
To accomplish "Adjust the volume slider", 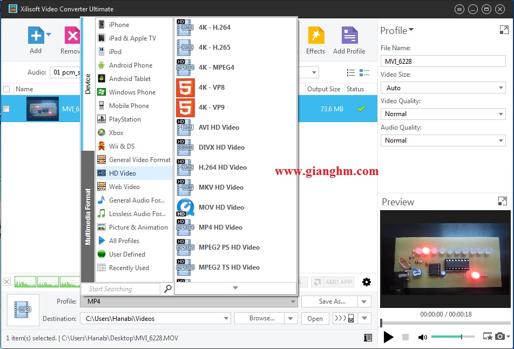I will coord(452,337).
